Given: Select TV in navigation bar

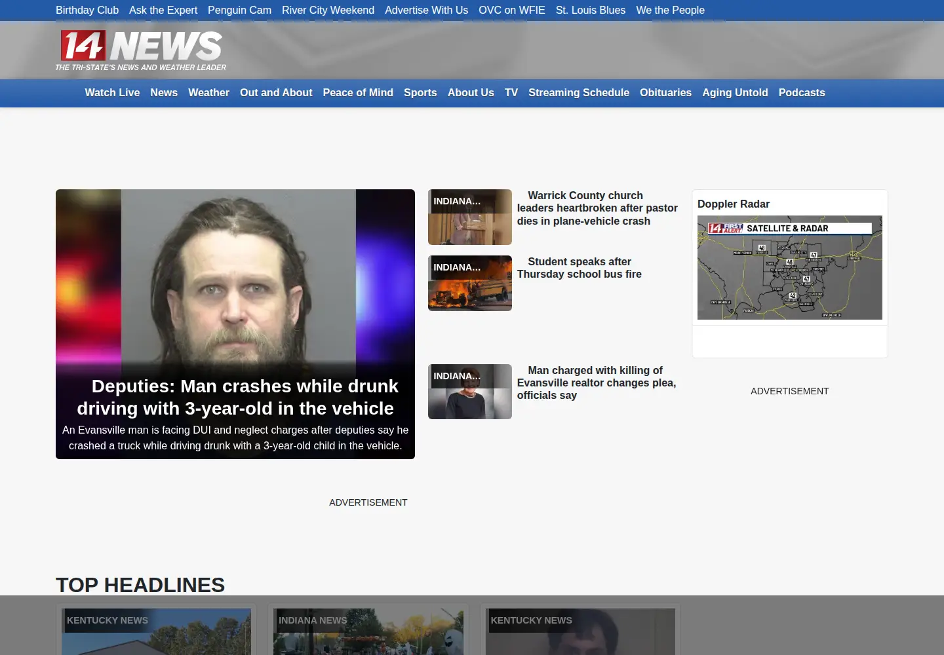Looking at the screenshot, I should 511,93.
